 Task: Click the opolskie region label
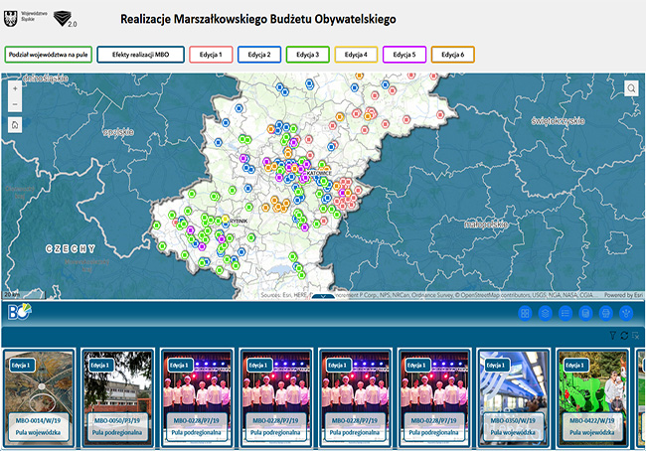[118, 132]
